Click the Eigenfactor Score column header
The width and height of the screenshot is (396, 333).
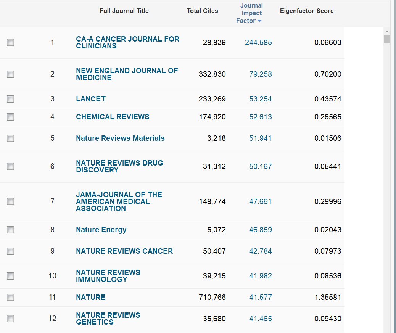[x=307, y=11]
